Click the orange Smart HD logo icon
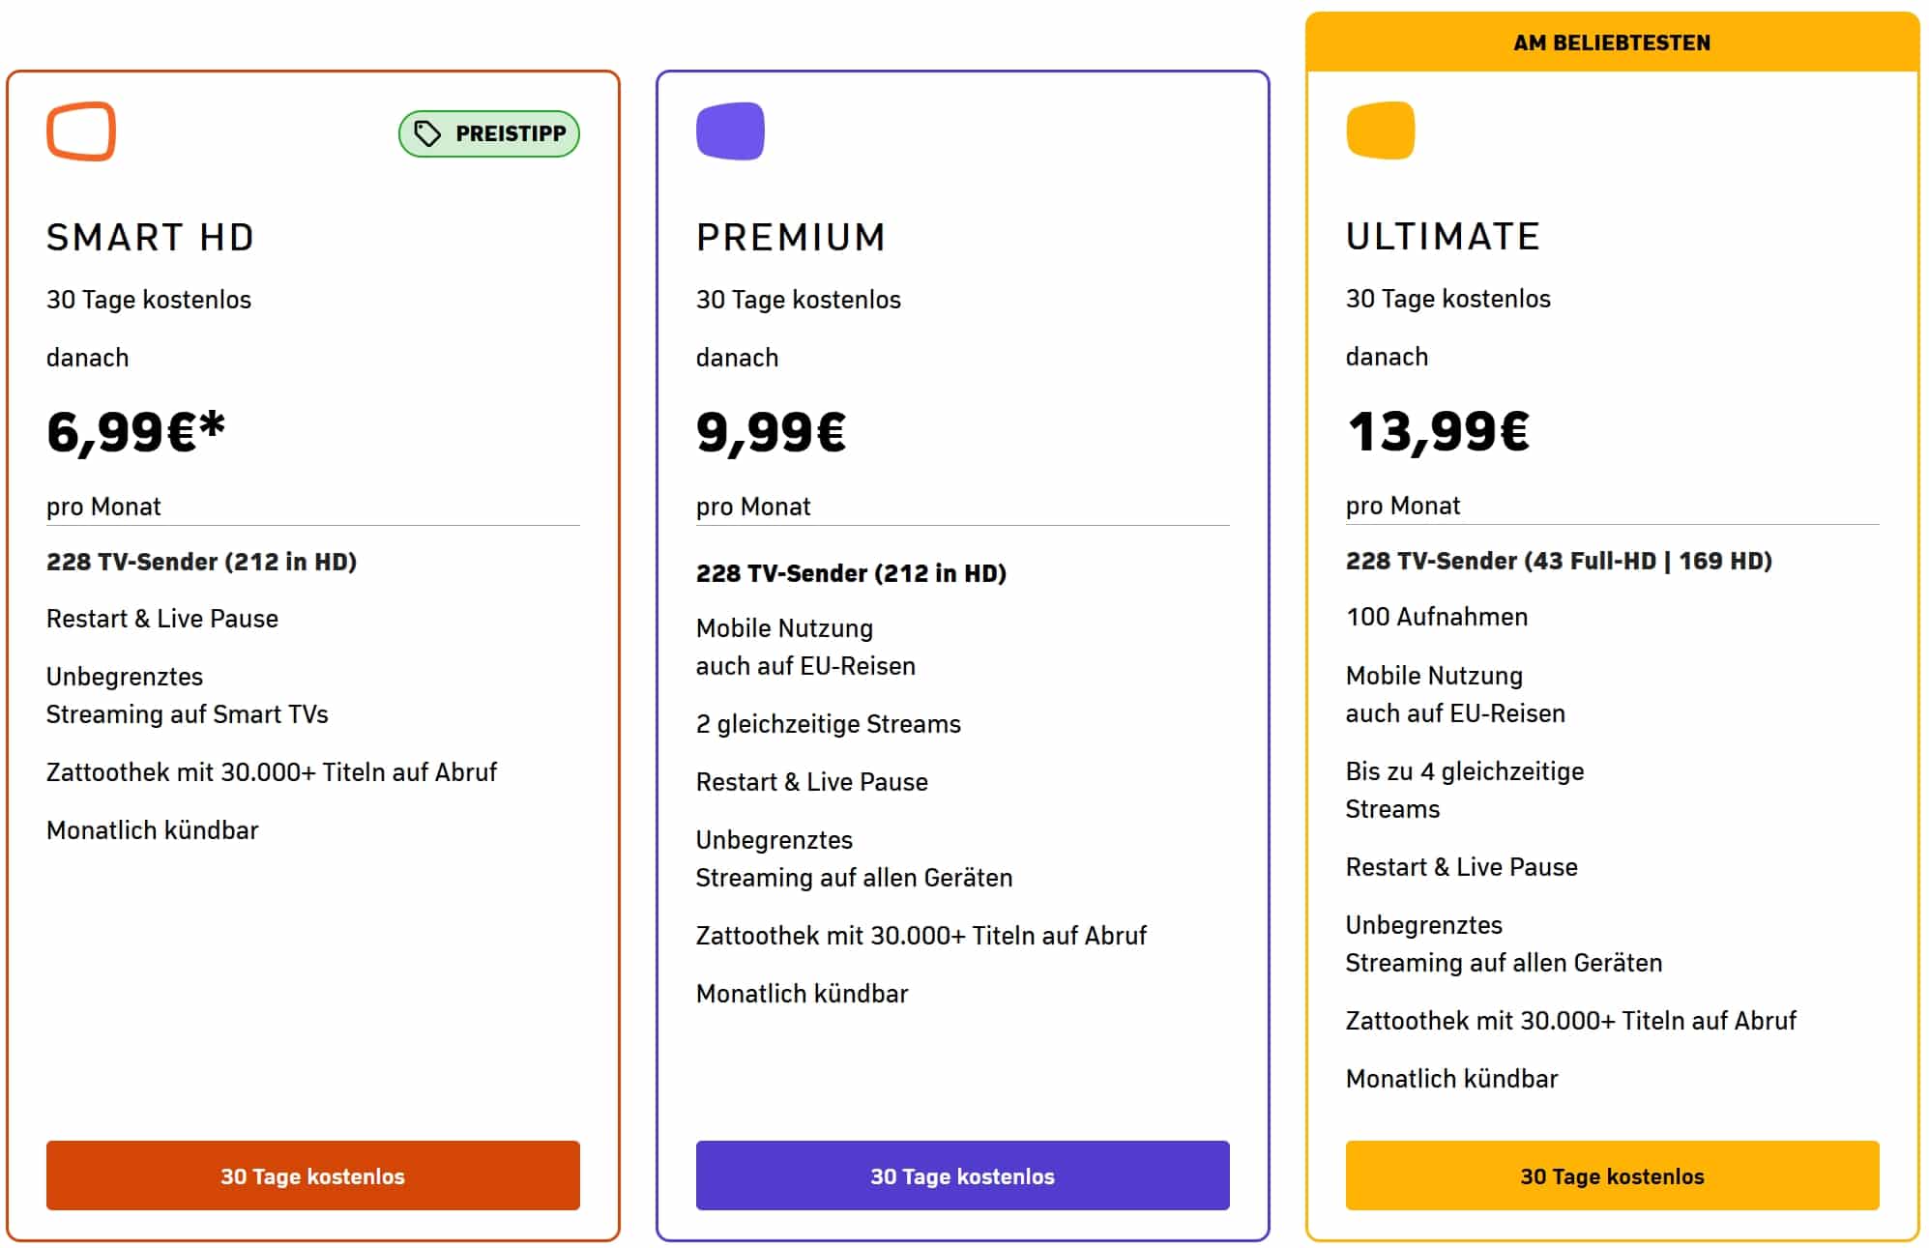1929x1248 pixels. coord(81,131)
